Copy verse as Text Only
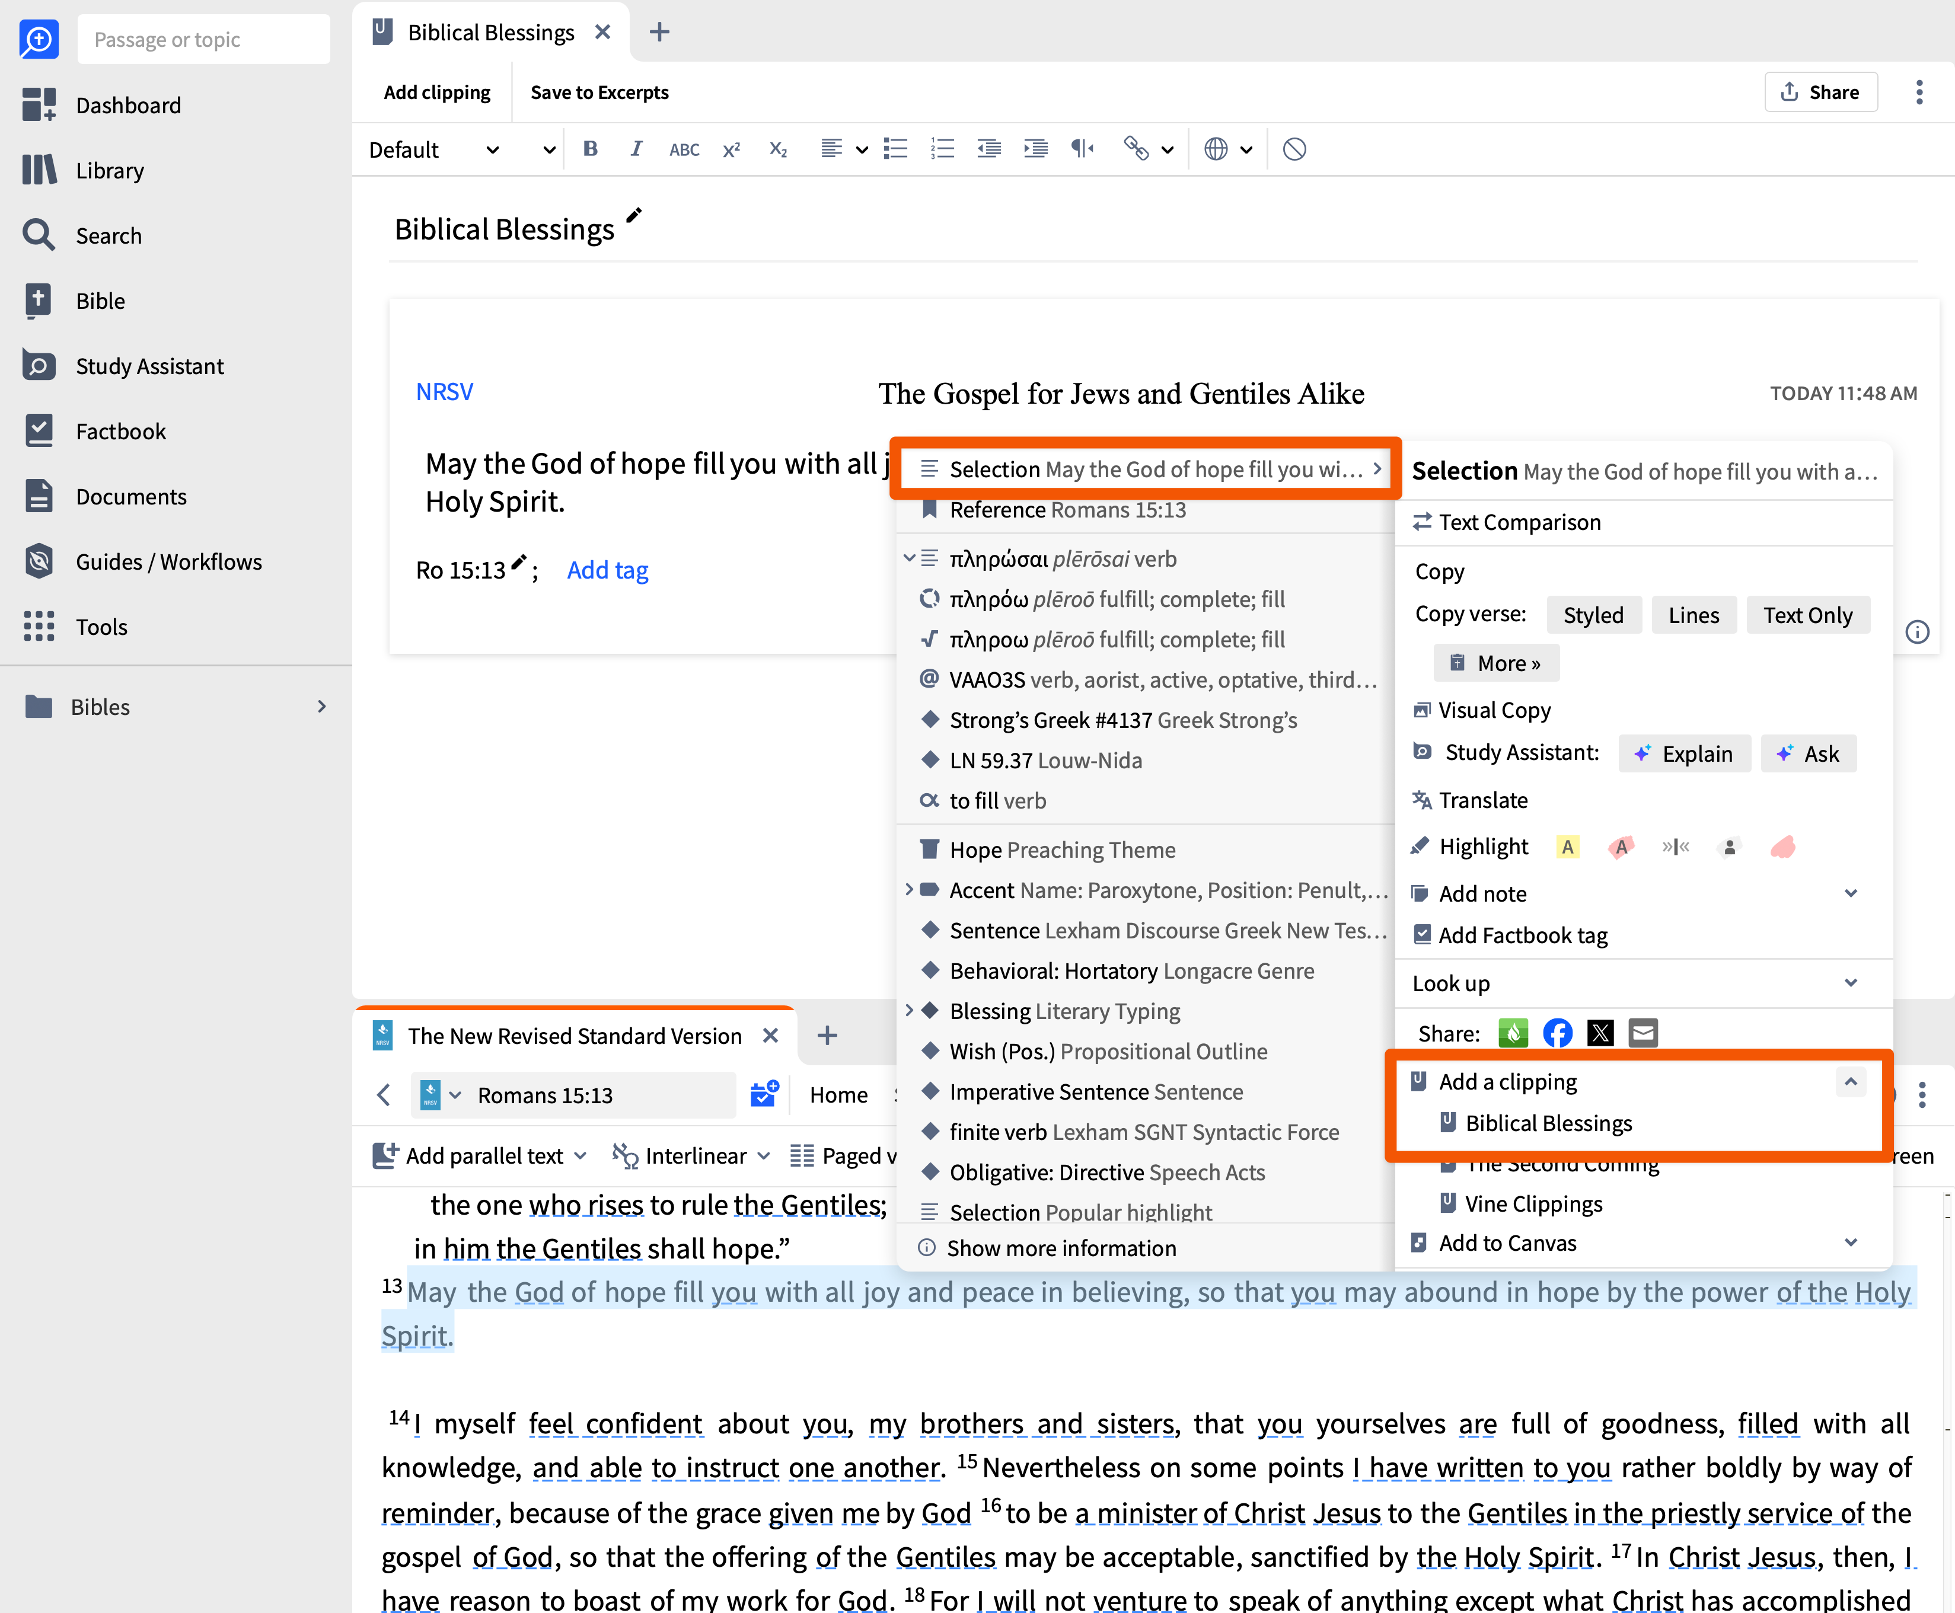The image size is (1955, 1613). (x=1807, y=615)
